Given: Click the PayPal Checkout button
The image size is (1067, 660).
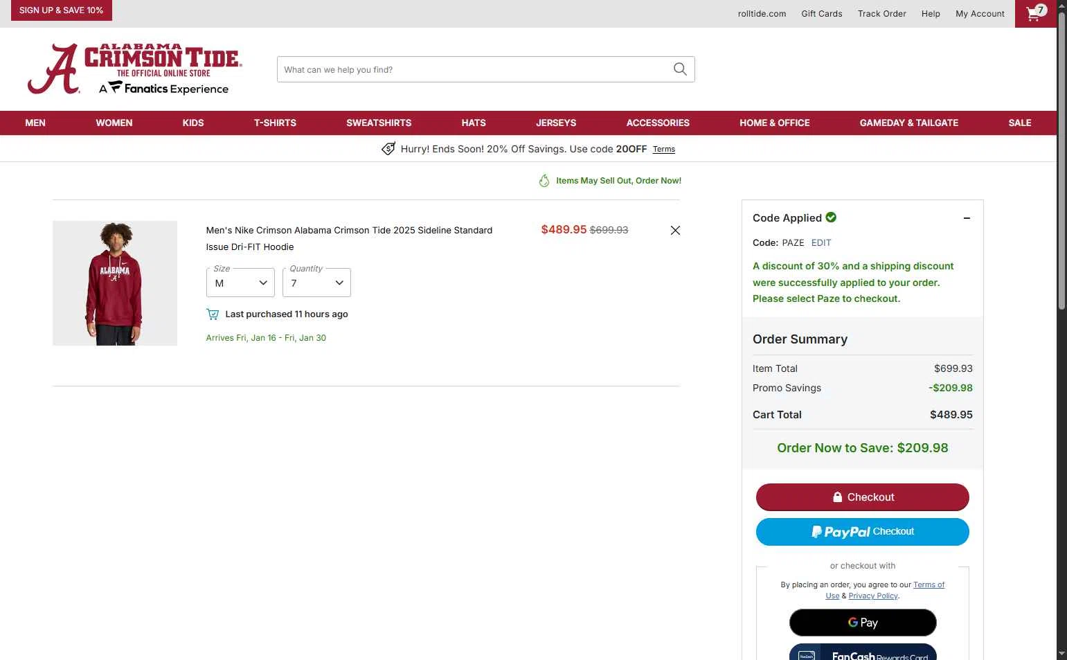Looking at the screenshot, I should pyautogui.click(x=863, y=532).
